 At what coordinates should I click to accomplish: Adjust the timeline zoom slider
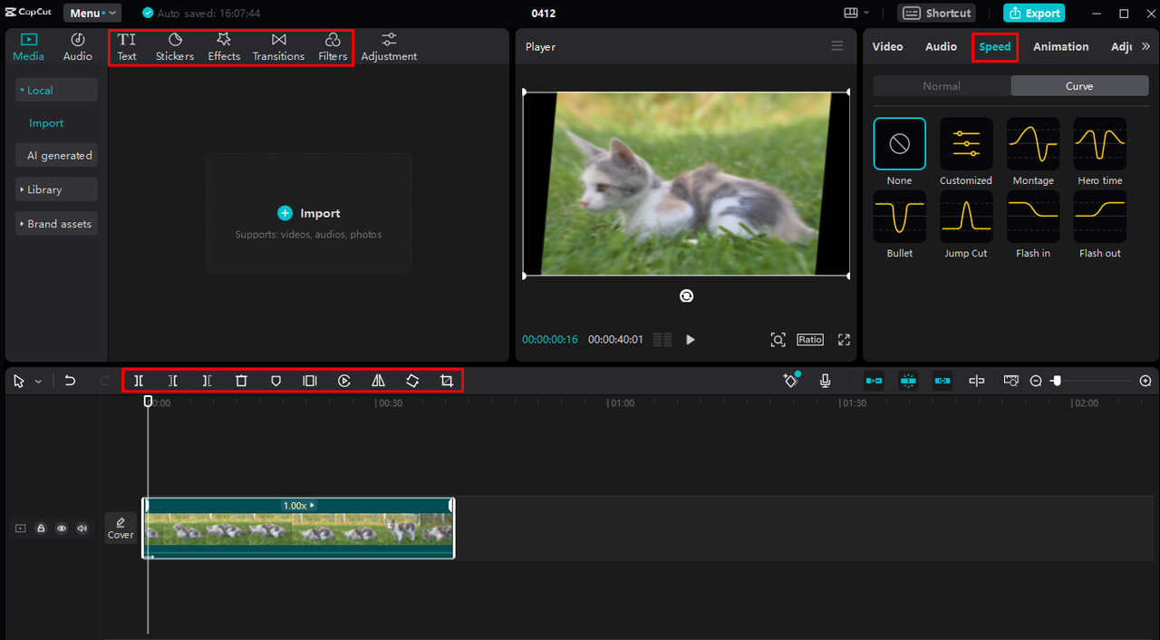point(1056,381)
